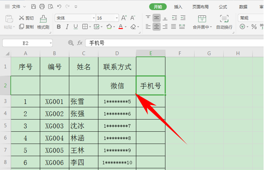
Task: Open the 文件 menu
Action: pyautogui.click(x=15, y=6)
